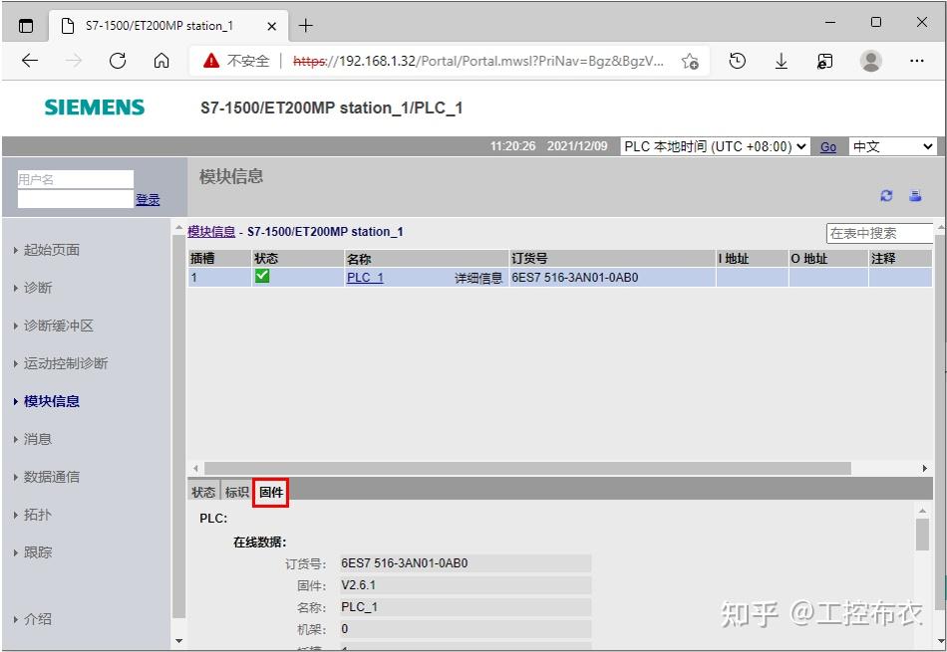Viewport: 947px width, 652px height.
Task: Print the module information page
Action: (915, 196)
